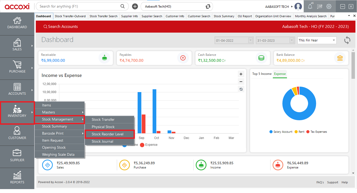Switch to Stock Transfer-Outward tab
357x193 pixels.
coord(70,16)
